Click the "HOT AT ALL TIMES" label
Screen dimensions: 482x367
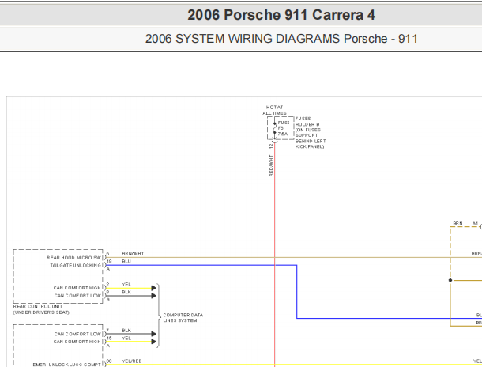[x=274, y=110]
